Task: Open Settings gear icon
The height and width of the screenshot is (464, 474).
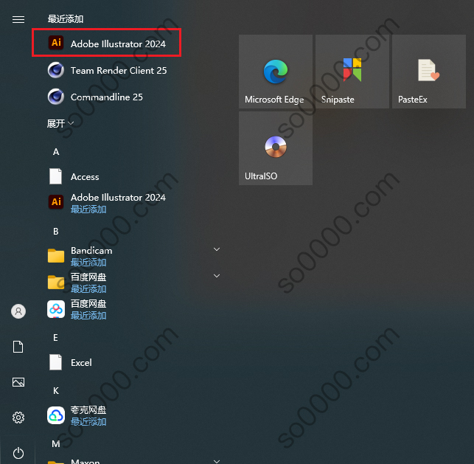Action: [x=18, y=418]
